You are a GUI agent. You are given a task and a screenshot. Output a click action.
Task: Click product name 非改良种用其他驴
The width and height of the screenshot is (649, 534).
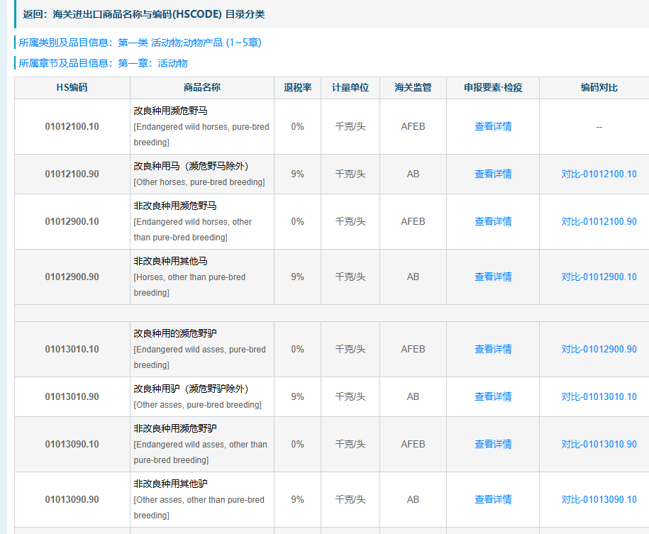[x=170, y=484]
